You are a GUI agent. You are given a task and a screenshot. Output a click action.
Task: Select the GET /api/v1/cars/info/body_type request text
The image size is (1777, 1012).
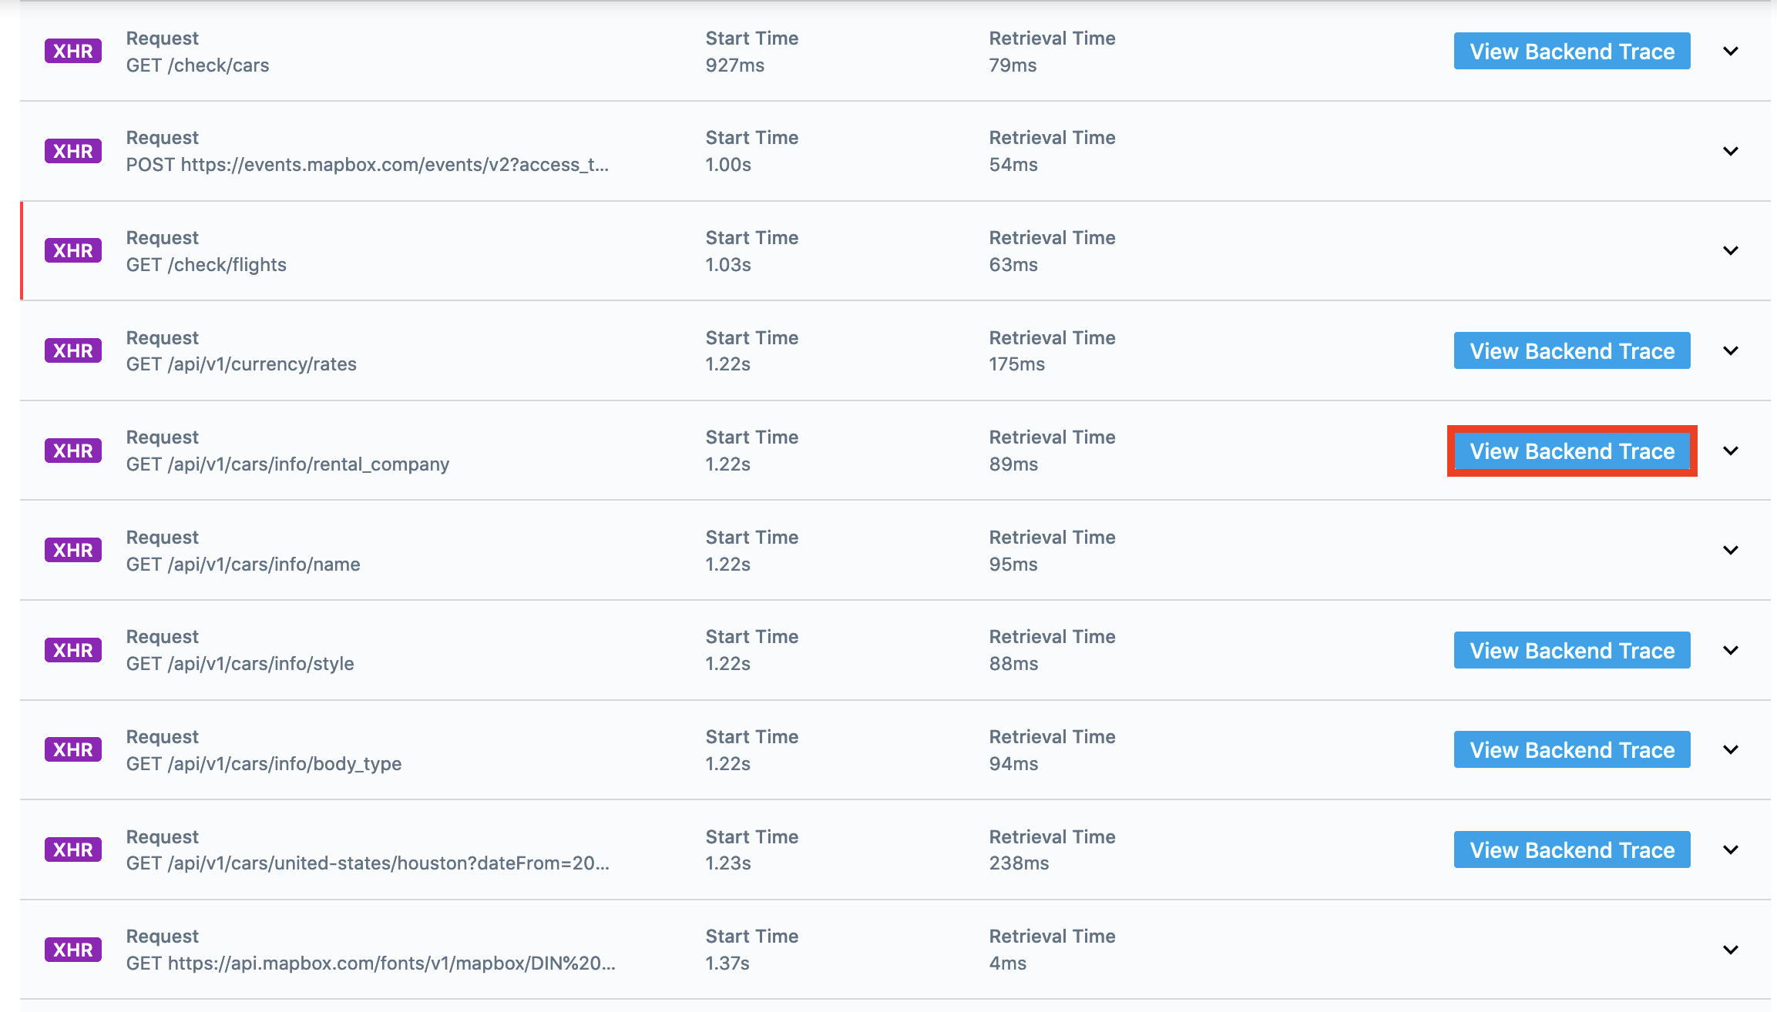pos(264,764)
